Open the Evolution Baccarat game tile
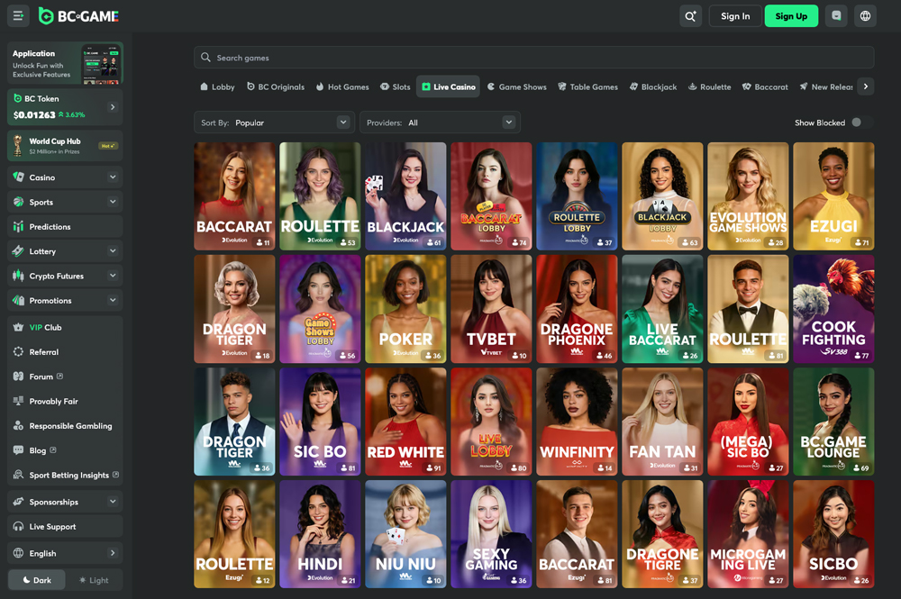The image size is (901, 599). (234, 196)
